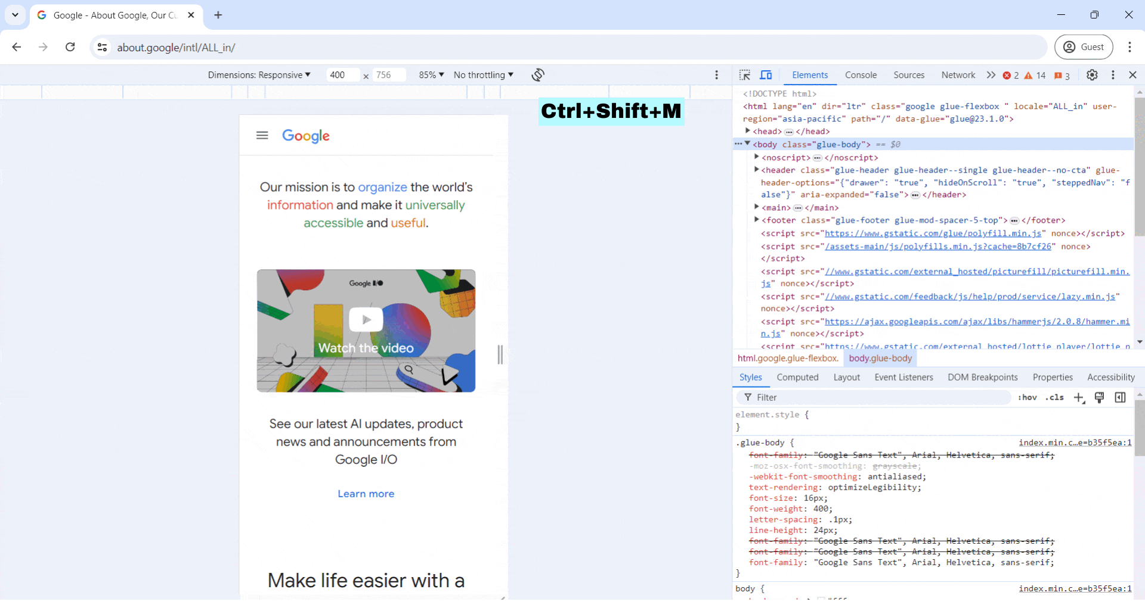Toggle the device toolbar icon
This screenshot has width=1145, height=614.
click(x=766, y=75)
